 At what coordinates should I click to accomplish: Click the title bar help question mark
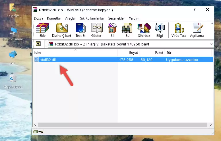tap(195, 9)
